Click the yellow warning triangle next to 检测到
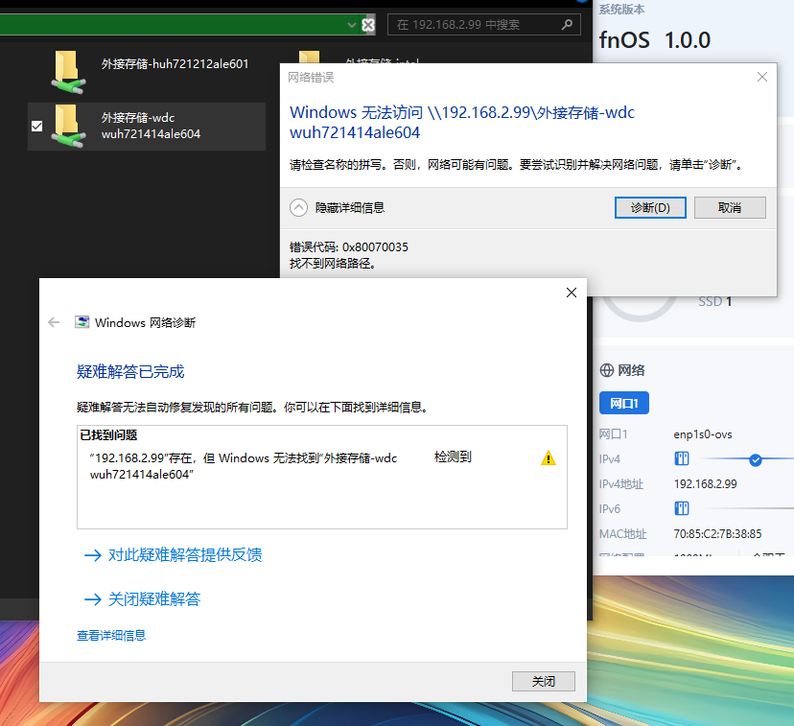 coord(549,458)
